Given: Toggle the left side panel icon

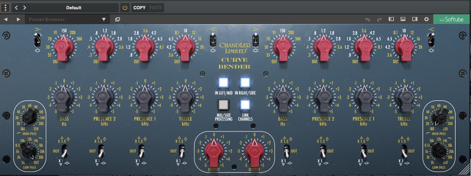Looking at the screenshot, I should point(391,19).
